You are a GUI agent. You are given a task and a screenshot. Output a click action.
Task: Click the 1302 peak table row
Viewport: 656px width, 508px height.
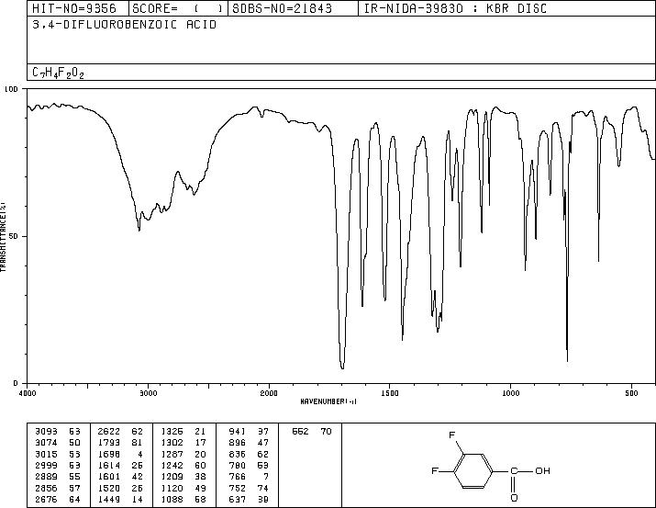click(x=183, y=443)
